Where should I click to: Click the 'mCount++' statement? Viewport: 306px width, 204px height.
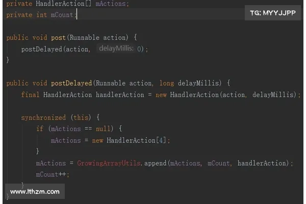[x=50, y=174]
